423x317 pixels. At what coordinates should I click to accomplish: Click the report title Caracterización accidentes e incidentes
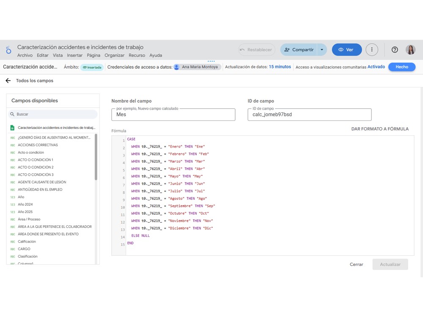point(80,47)
